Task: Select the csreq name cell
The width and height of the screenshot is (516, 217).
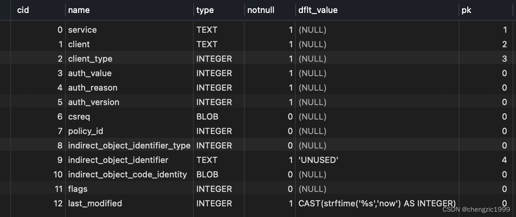Action: click(79, 116)
